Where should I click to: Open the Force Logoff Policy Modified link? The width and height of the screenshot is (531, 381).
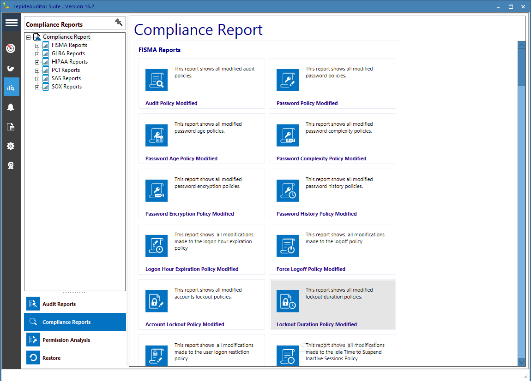[x=311, y=269]
